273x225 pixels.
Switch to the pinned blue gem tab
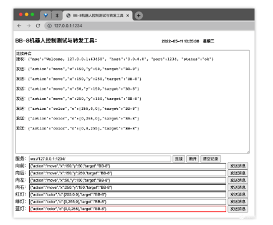point(45,16)
